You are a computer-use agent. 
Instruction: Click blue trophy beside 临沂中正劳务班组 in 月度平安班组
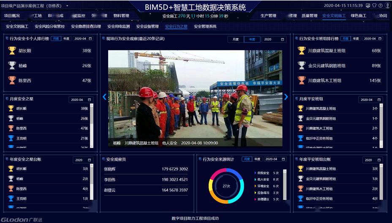pyautogui.click(x=300, y=138)
